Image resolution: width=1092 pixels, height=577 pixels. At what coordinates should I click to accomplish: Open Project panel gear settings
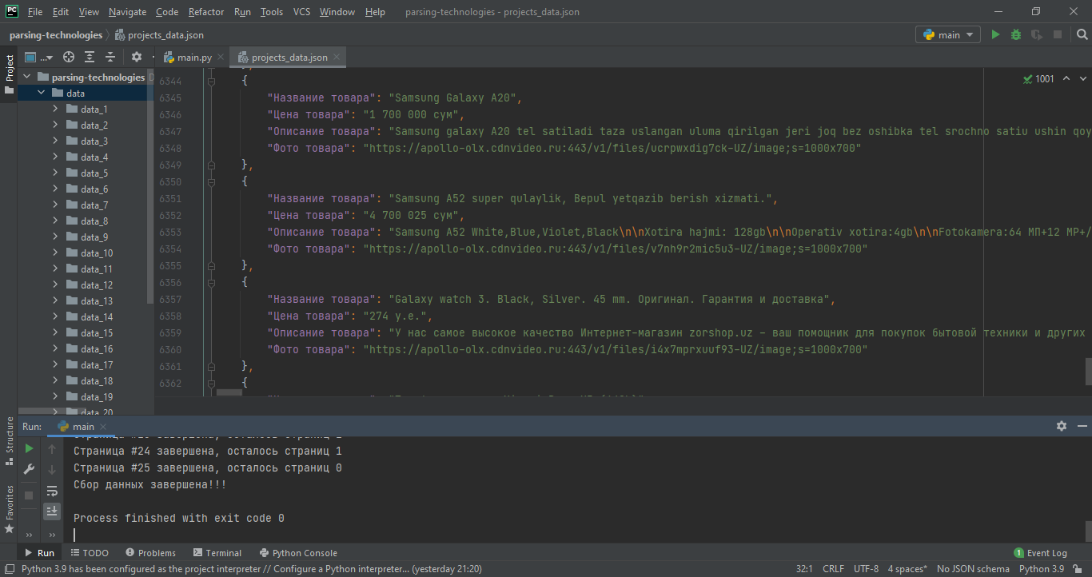coord(136,57)
